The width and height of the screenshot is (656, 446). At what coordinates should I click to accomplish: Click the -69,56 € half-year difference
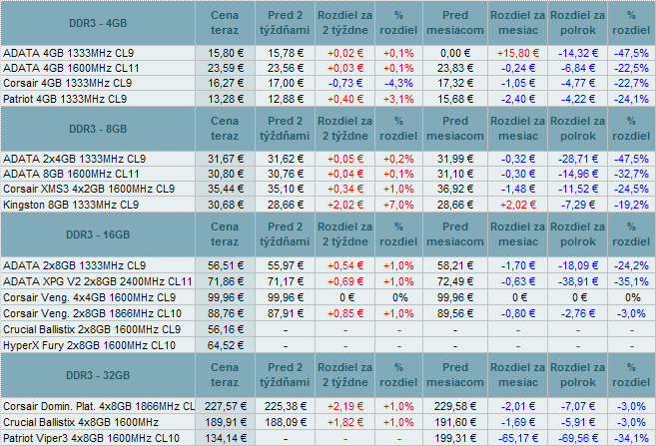(578, 438)
